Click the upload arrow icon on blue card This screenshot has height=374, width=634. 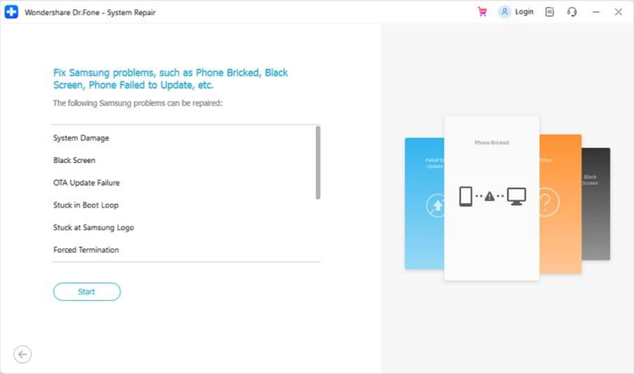436,205
